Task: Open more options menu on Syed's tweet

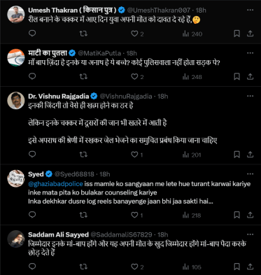Action: pos(250,174)
